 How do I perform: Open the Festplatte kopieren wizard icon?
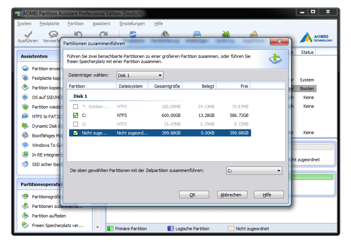pos(25,78)
